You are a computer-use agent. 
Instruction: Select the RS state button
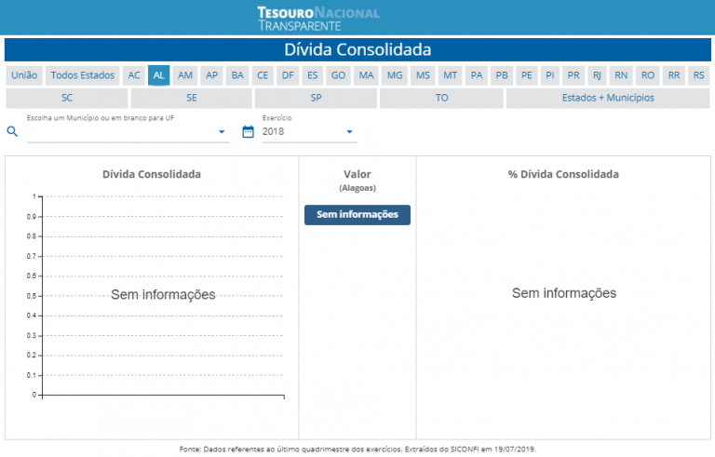[698, 75]
